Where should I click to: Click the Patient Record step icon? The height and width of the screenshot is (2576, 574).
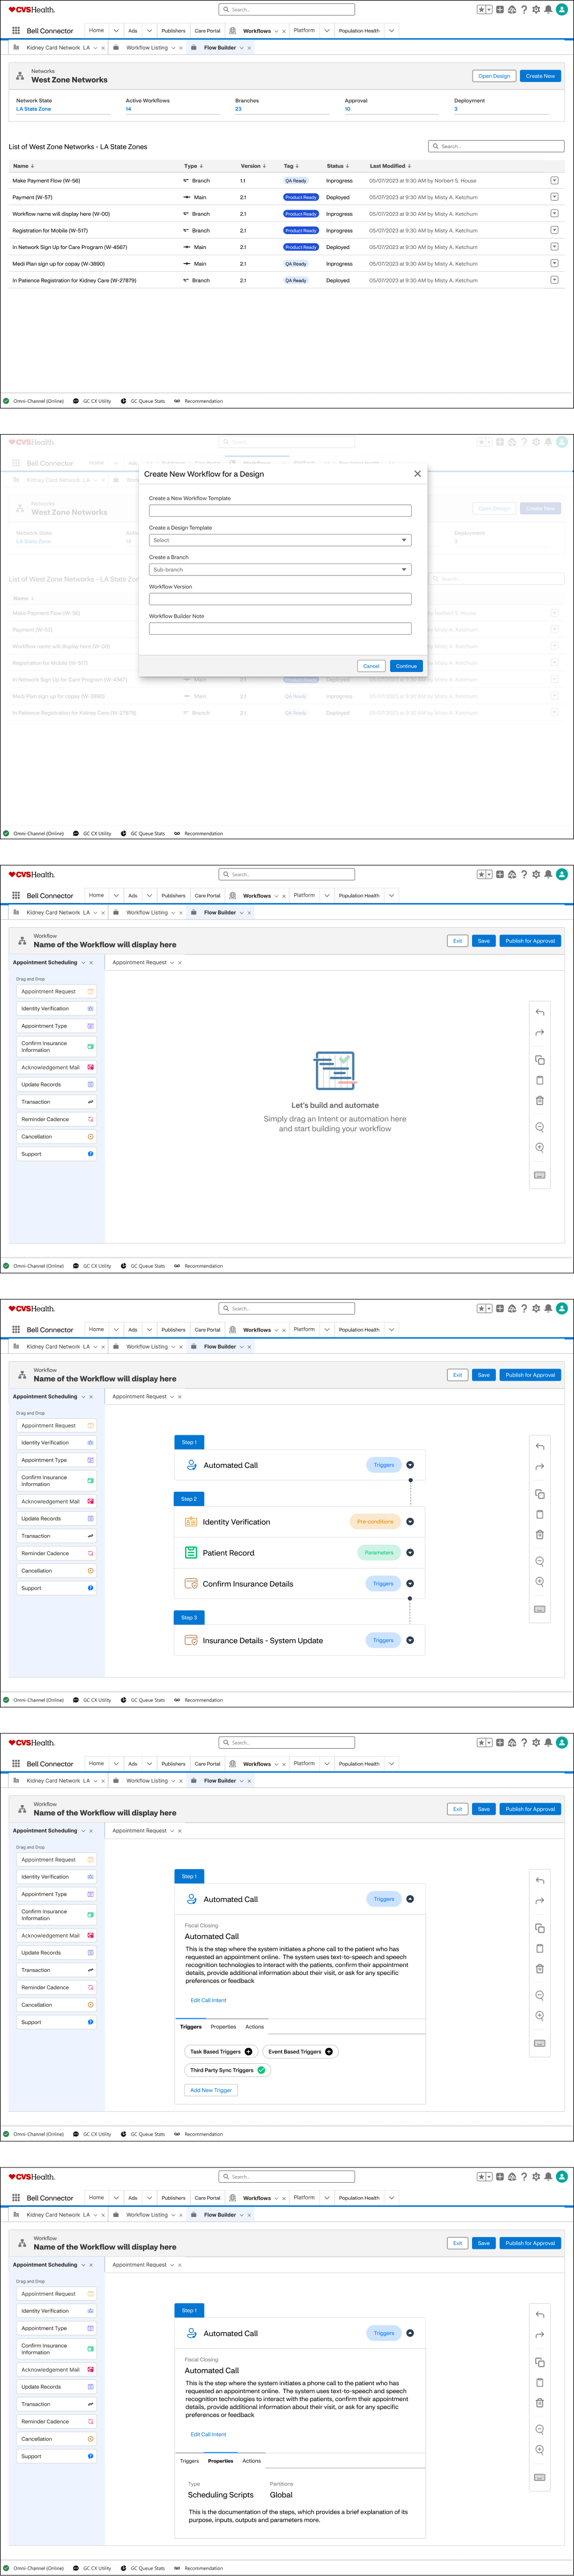(191, 1553)
